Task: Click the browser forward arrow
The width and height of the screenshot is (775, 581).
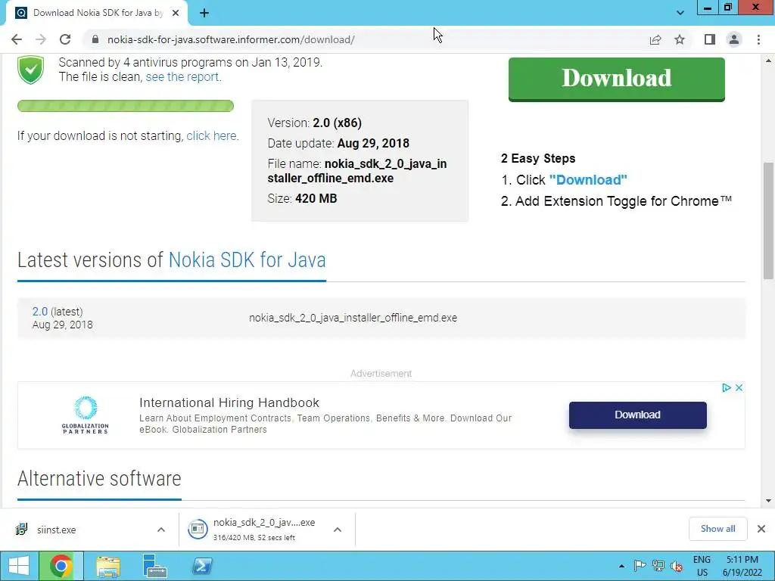Action: pyautogui.click(x=41, y=39)
